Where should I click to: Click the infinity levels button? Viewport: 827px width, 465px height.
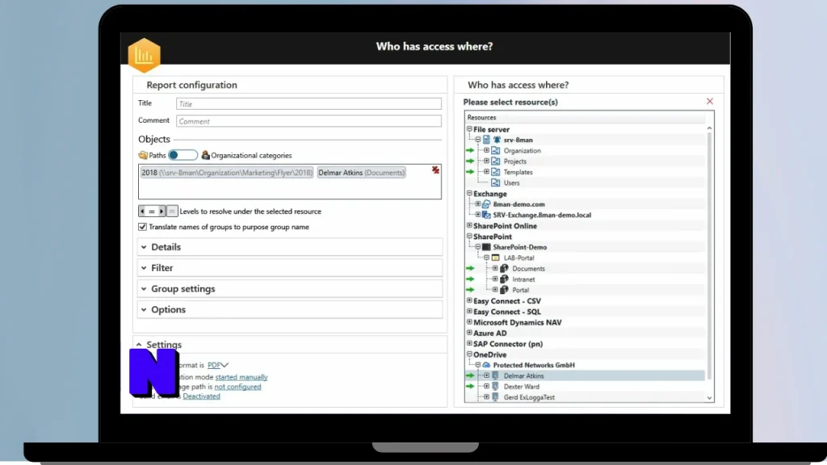point(172,211)
